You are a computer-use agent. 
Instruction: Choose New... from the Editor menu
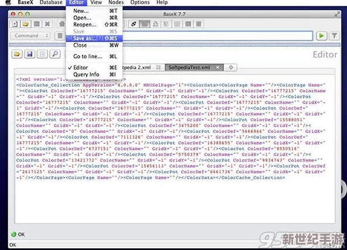point(94,11)
